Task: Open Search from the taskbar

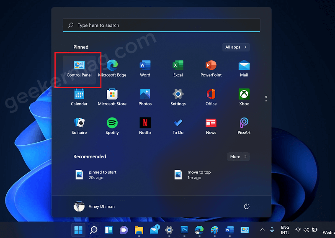Action: pos(93,230)
